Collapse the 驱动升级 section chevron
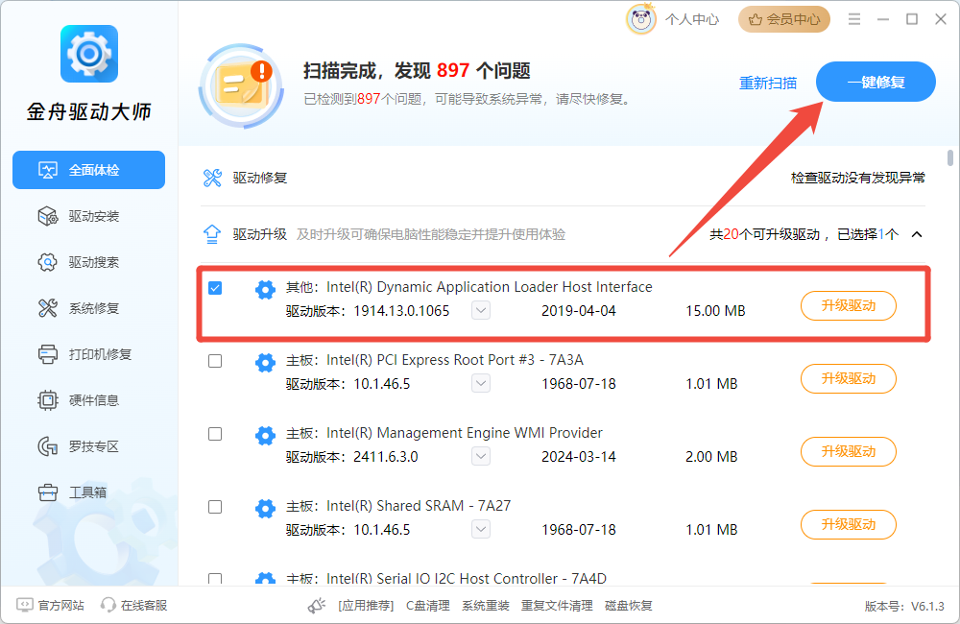The height and width of the screenshot is (624, 960). click(x=917, y=234)
